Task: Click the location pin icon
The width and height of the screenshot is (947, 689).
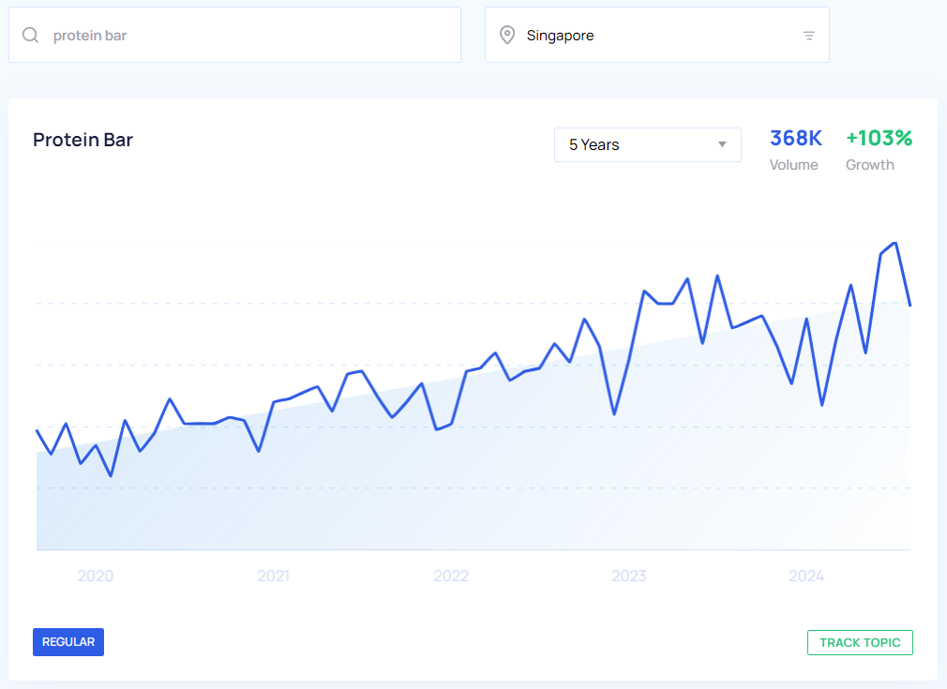Action: (507, 36)
